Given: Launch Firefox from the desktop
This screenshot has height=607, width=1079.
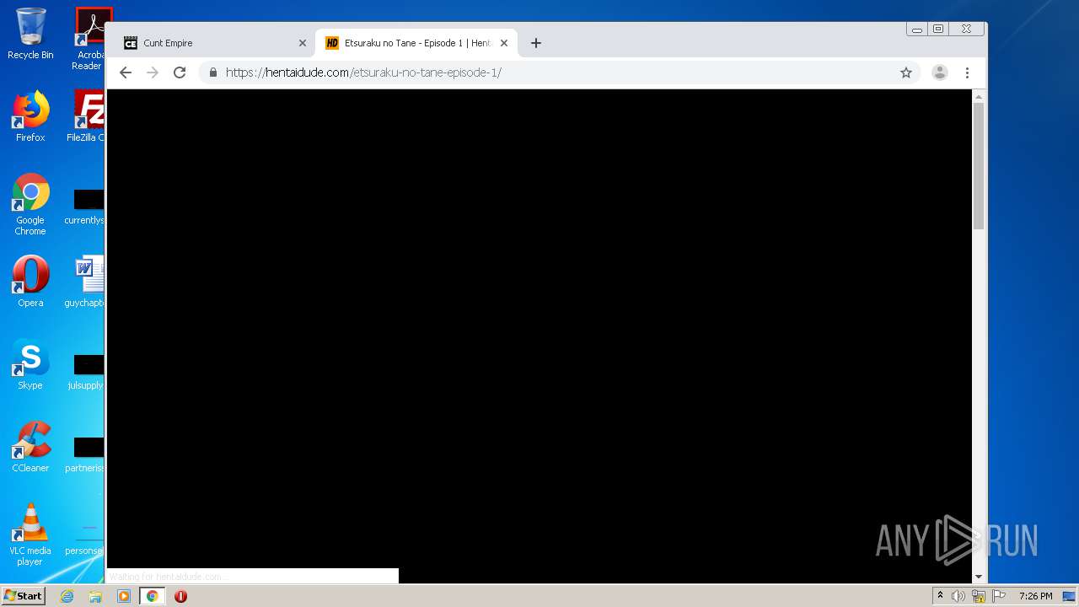Looking at the screenshot, I should [30, 116].
